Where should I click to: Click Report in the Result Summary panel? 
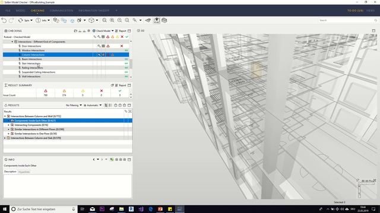(x=121, y=85)
